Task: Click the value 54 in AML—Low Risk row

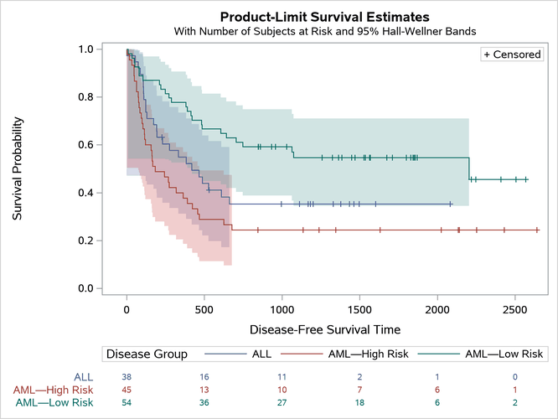Action: point(127,403)
